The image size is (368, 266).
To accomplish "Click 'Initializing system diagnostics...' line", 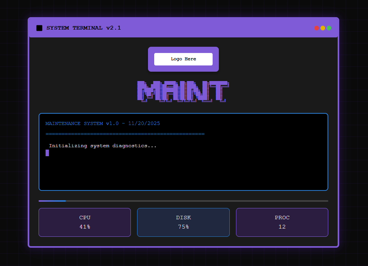I will pos(102,146).
